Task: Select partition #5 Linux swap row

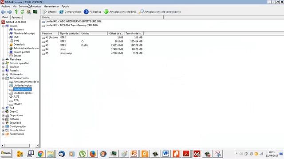Action: (92, 53)
